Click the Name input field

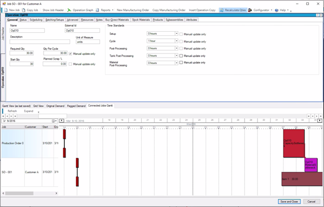coord(27,31)
